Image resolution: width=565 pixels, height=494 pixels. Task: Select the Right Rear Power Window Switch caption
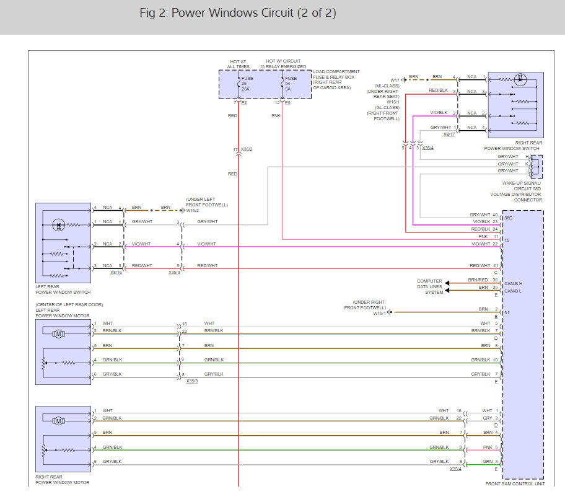click(x=513, y=146)
